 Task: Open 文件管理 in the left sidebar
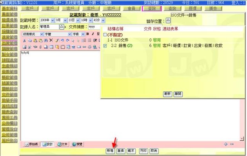[9, 95]
